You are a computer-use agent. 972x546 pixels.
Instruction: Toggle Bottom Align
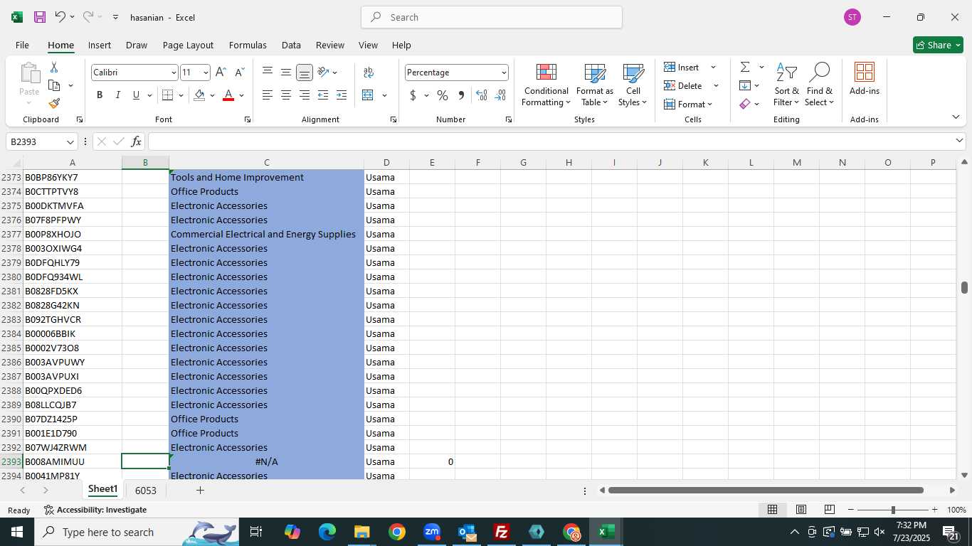[305, 73]
